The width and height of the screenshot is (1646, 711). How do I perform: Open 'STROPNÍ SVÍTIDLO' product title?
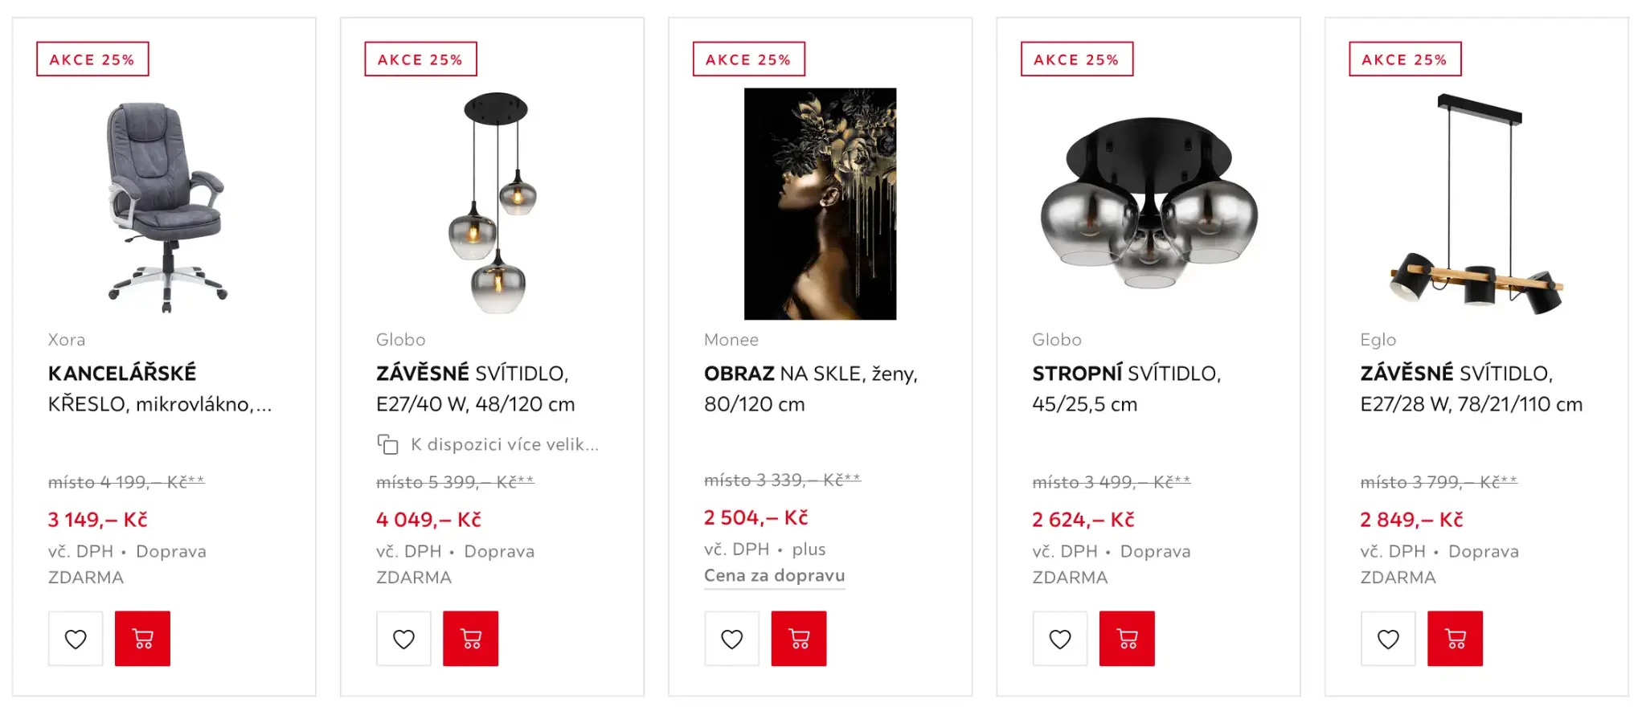[x=1126, y=388]
